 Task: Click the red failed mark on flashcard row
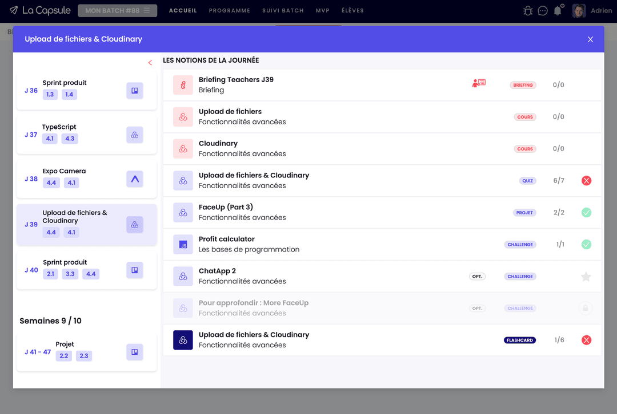(586, 340)
